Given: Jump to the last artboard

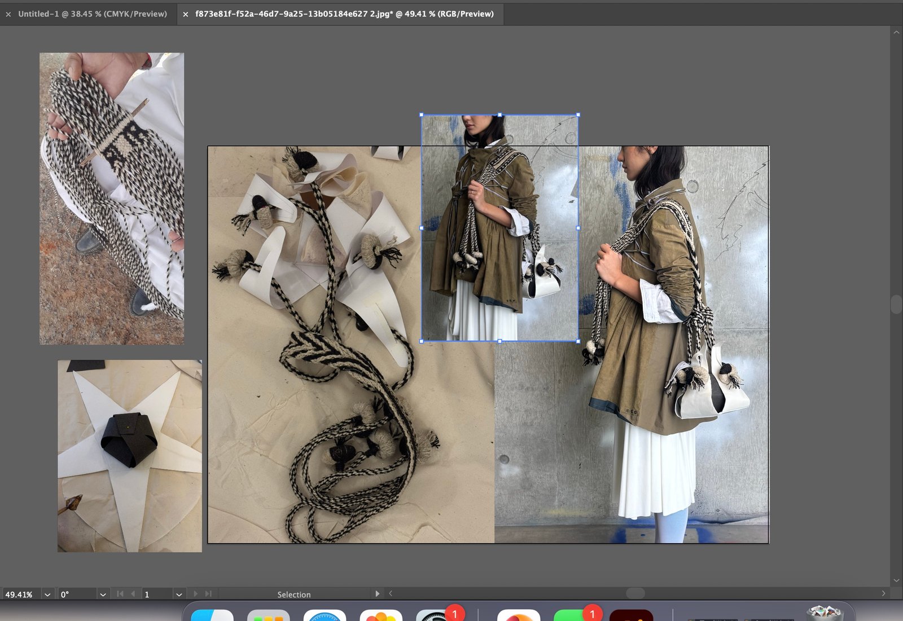Looking at the screenshot, I should [x=208, y=594].
